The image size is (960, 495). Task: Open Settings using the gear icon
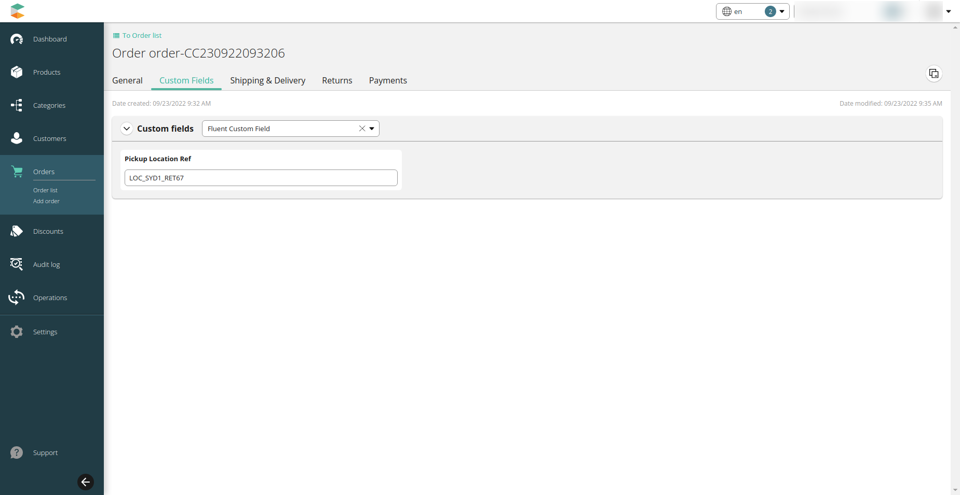tap(17, 332)
